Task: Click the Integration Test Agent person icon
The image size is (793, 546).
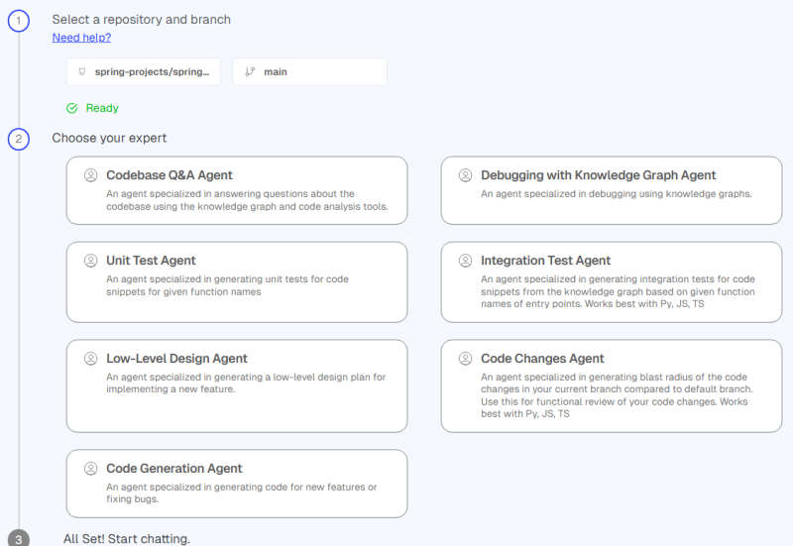Action: pyautogui.click(x=465, y=261)
